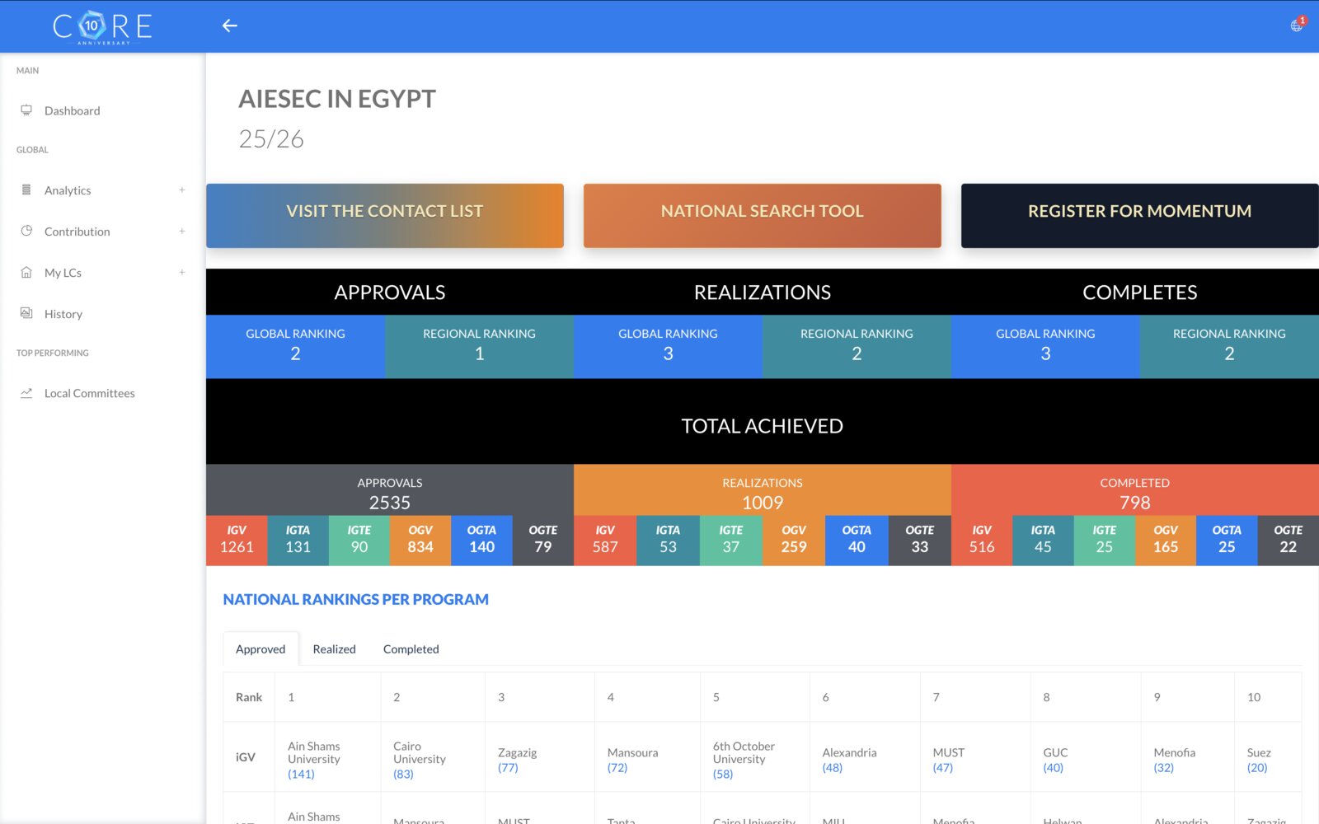Image resolution: width=1319 pixels, height=824 pixels.
Task: Switch to the Completed tab
Action: (411, 649)
